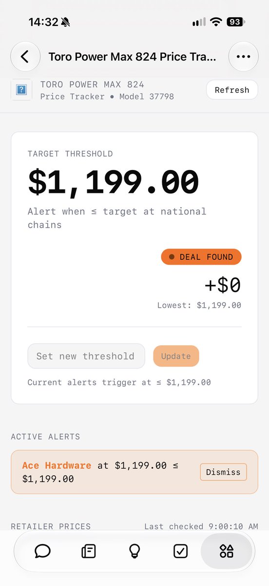This screenshot has width=269, height=586.
Task: Open the three-dots more options menu
Action: pos(243,57)
